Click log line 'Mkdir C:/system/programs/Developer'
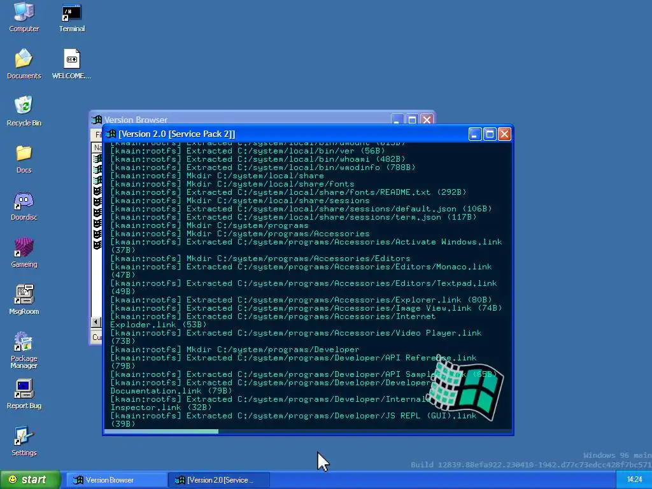Image resolution: width=652 pixels, height=489 pixels. (234, 350)
